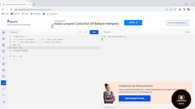Viewport: 195px width, 109px height.
Task: Close the Online JavaScript Compiler tab
Action: point(30,5)
